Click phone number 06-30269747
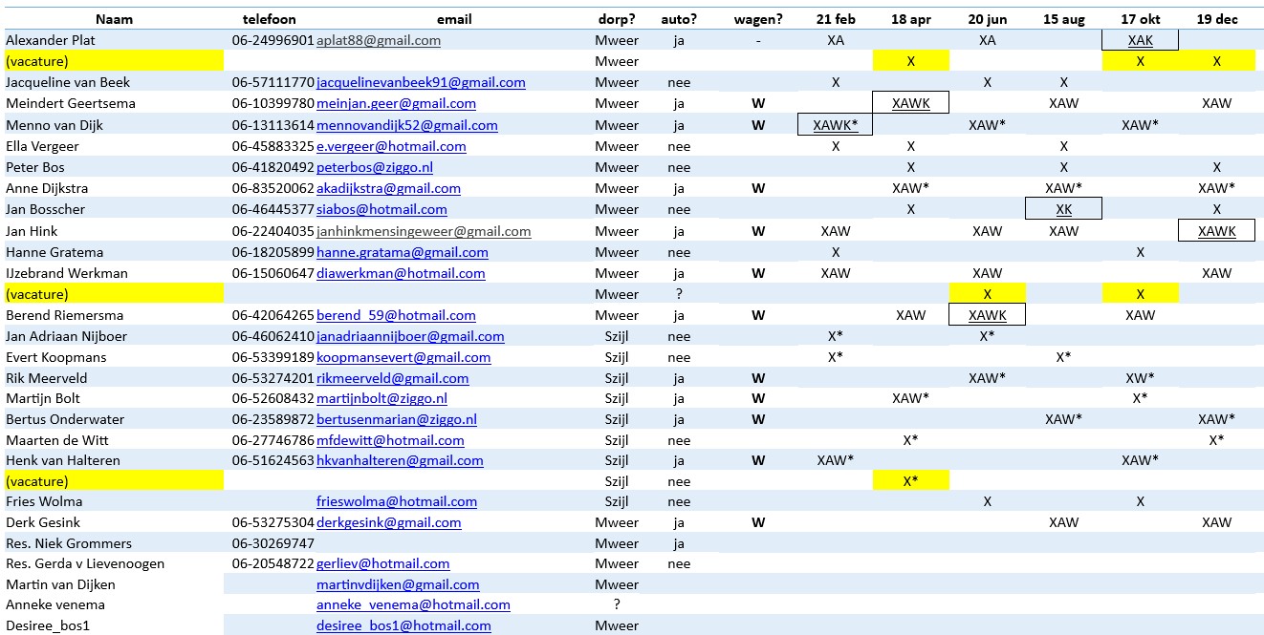This screenshot has height=635, width=1264. [272, 543]
